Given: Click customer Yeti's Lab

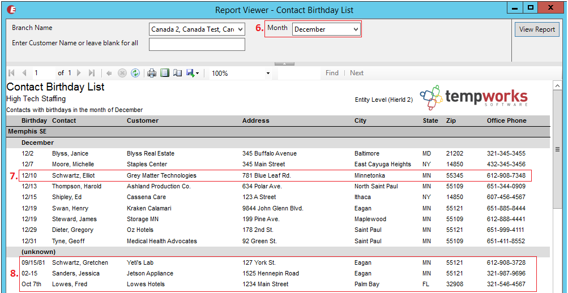Looking at the screenshot, I should point(140,262).
